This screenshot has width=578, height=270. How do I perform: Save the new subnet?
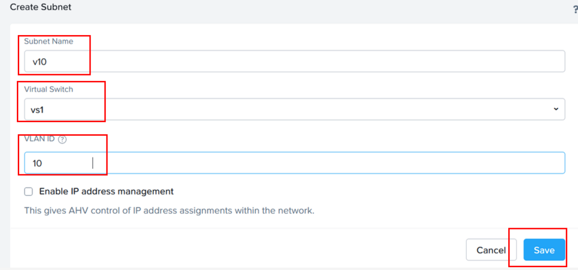tap(544, 250)
